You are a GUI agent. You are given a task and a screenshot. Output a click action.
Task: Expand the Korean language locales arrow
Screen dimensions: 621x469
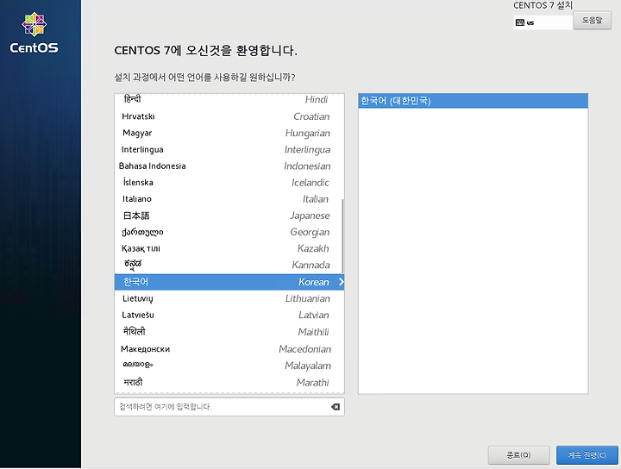(x=341, y=282)
